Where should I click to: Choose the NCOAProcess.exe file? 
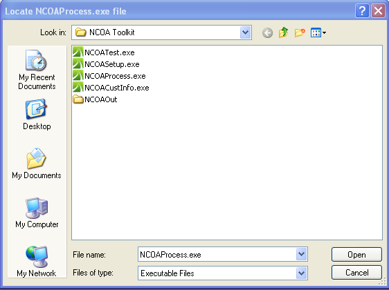[x=109, y=76]
